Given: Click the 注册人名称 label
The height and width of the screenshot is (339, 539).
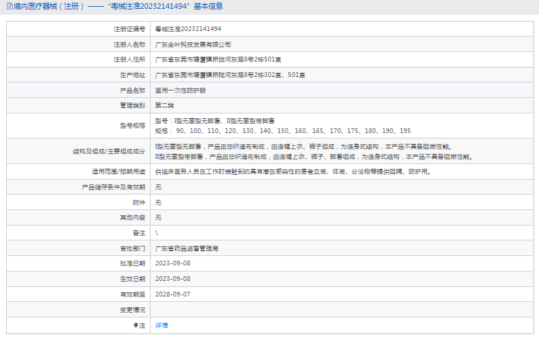Looking at the screenshot, I should point(130,45).
